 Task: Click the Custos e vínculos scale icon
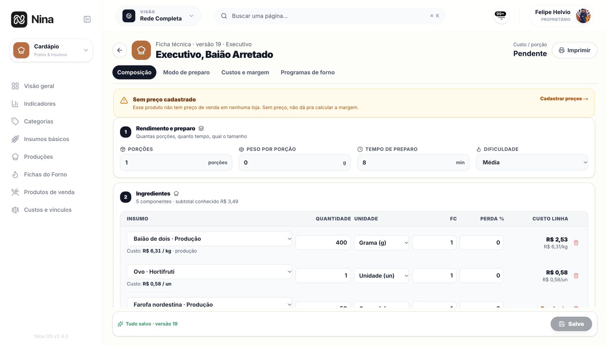[x=15, y=210]
